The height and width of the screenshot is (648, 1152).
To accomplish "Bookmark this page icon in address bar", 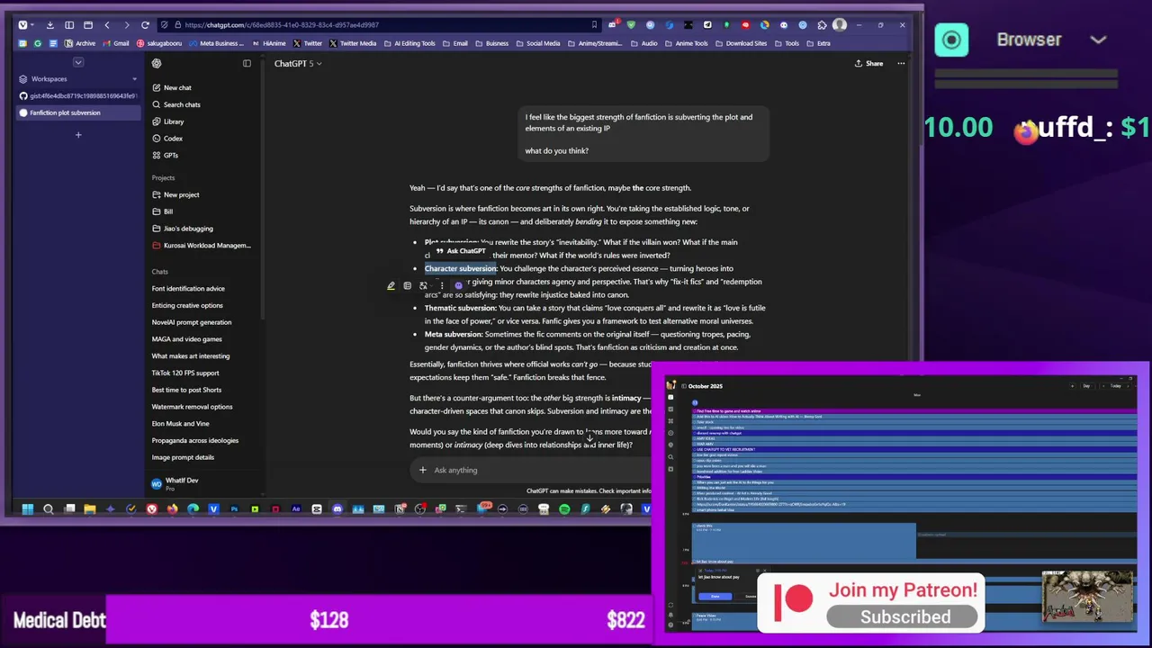I will point(594,25).
